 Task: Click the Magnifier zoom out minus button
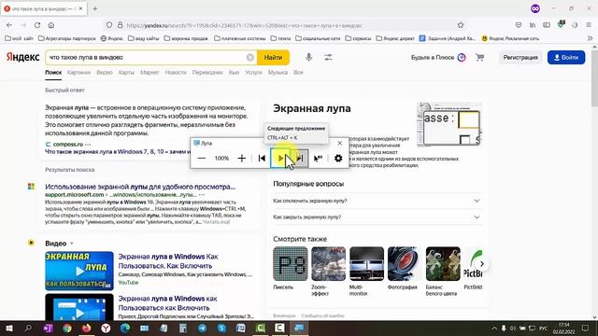pyautogui.click(x=202, y=158)
